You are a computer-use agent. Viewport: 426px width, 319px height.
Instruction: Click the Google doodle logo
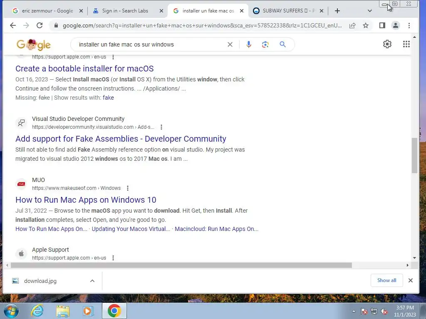pos(33,44)
